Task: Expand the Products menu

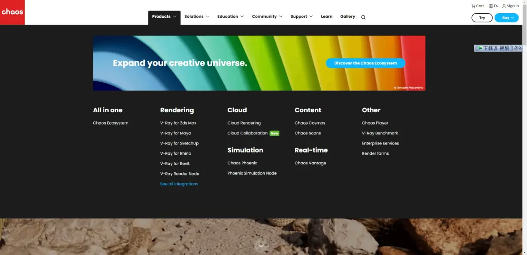Action: pos(164,16)
